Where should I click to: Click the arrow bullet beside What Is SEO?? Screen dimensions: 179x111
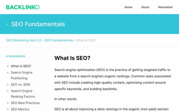8,66
